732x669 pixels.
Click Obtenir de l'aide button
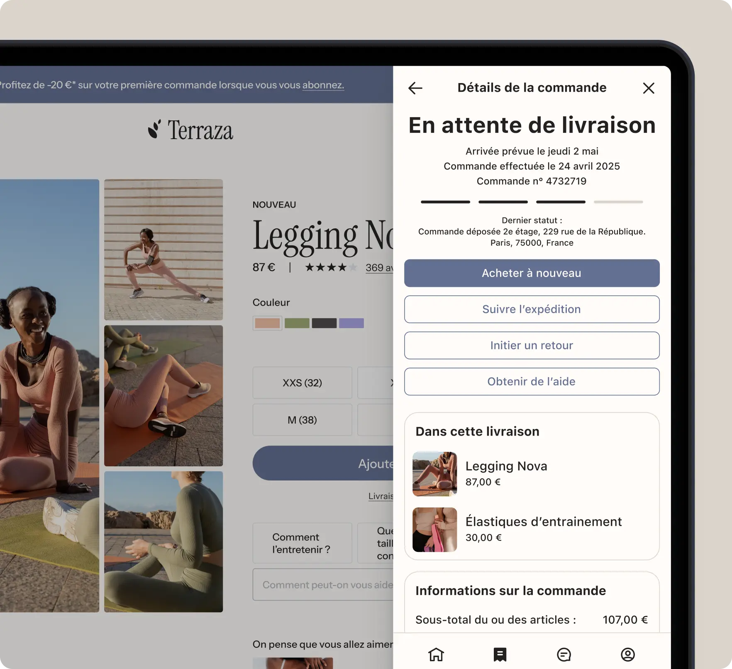pyautogui.click(x=532, y=382)
